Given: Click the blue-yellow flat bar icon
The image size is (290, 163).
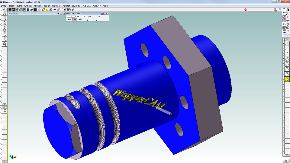Looking at the screenshot, I should (55, 10).
